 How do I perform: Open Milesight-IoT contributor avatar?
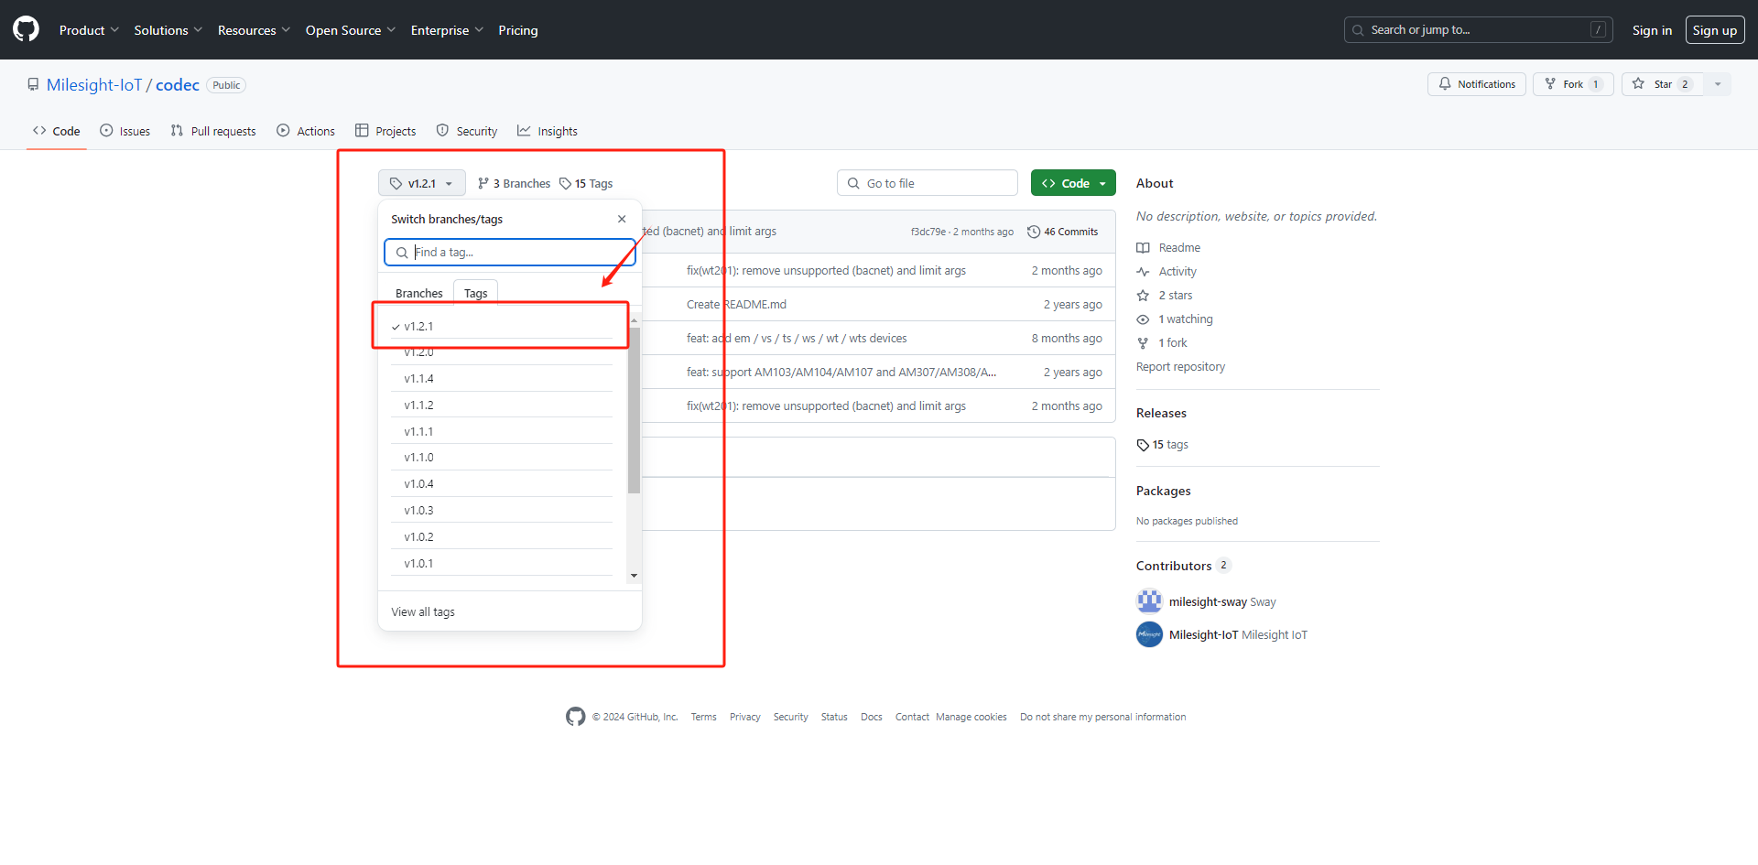pyautogui.click(x=1149, y=634)
